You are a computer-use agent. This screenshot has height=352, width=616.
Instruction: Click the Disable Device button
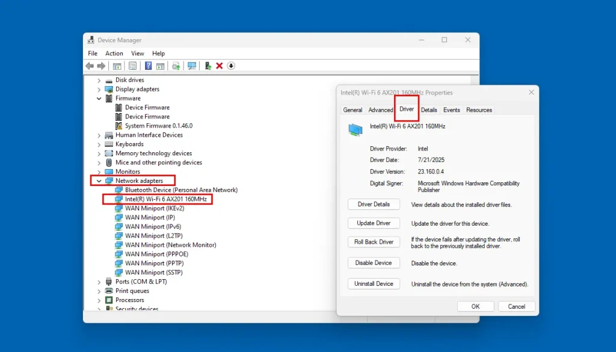[x=374, y=263]
